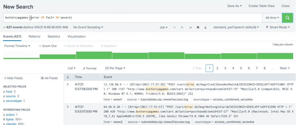Open the List display dropdown
296x125 pixels.
[72, 68]
